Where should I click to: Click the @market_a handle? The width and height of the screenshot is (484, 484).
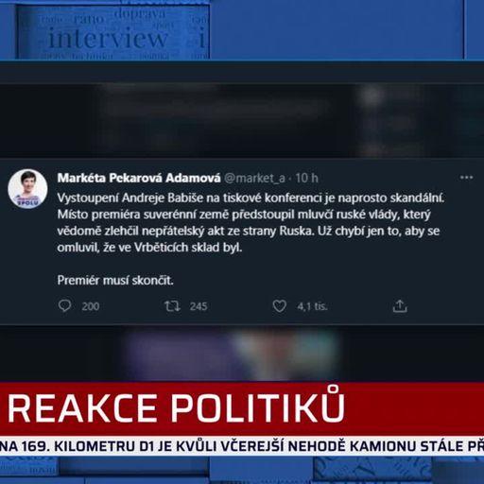[254, 179]
